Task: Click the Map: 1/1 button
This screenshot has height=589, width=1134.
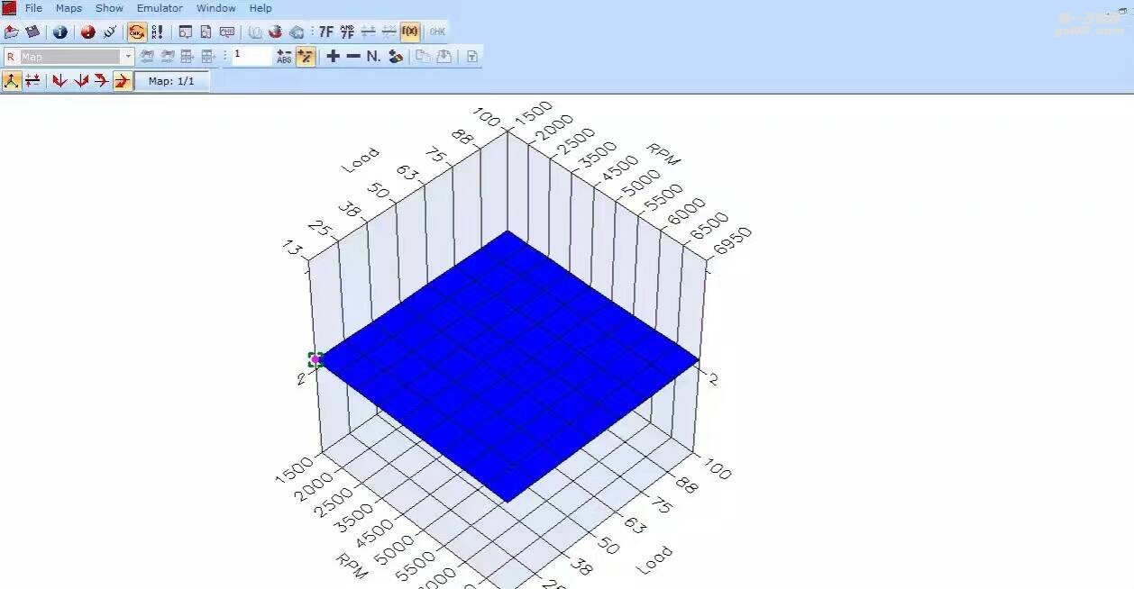Action: [171, 81]
